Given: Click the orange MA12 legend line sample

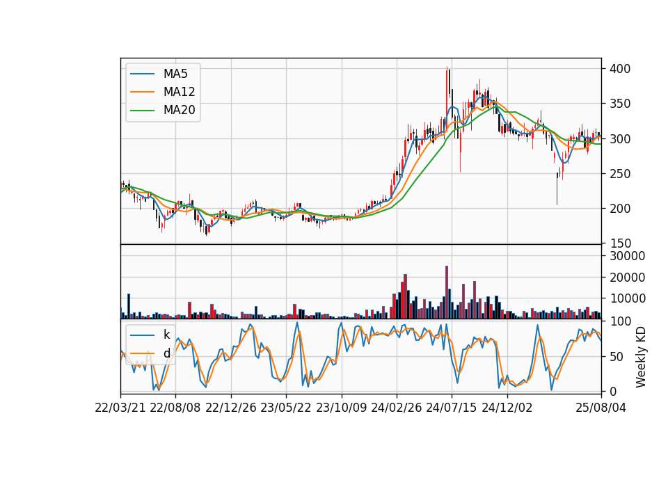Looking at the screenshot, I should click(x=142, y=92).
